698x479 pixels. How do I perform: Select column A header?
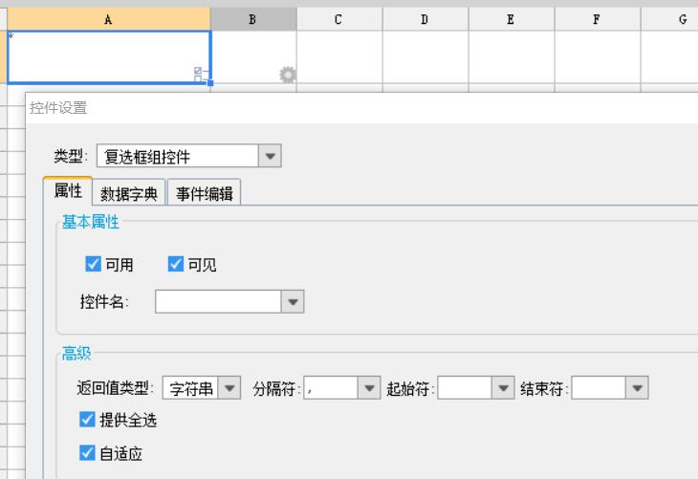109,19
